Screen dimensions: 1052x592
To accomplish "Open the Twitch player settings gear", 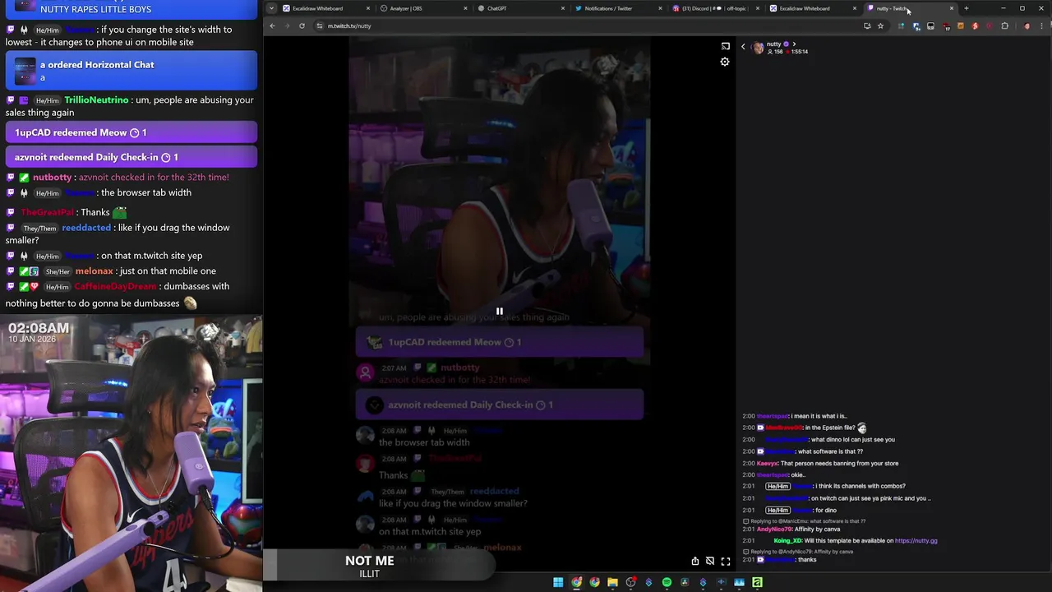I will (x=724, y=62).
